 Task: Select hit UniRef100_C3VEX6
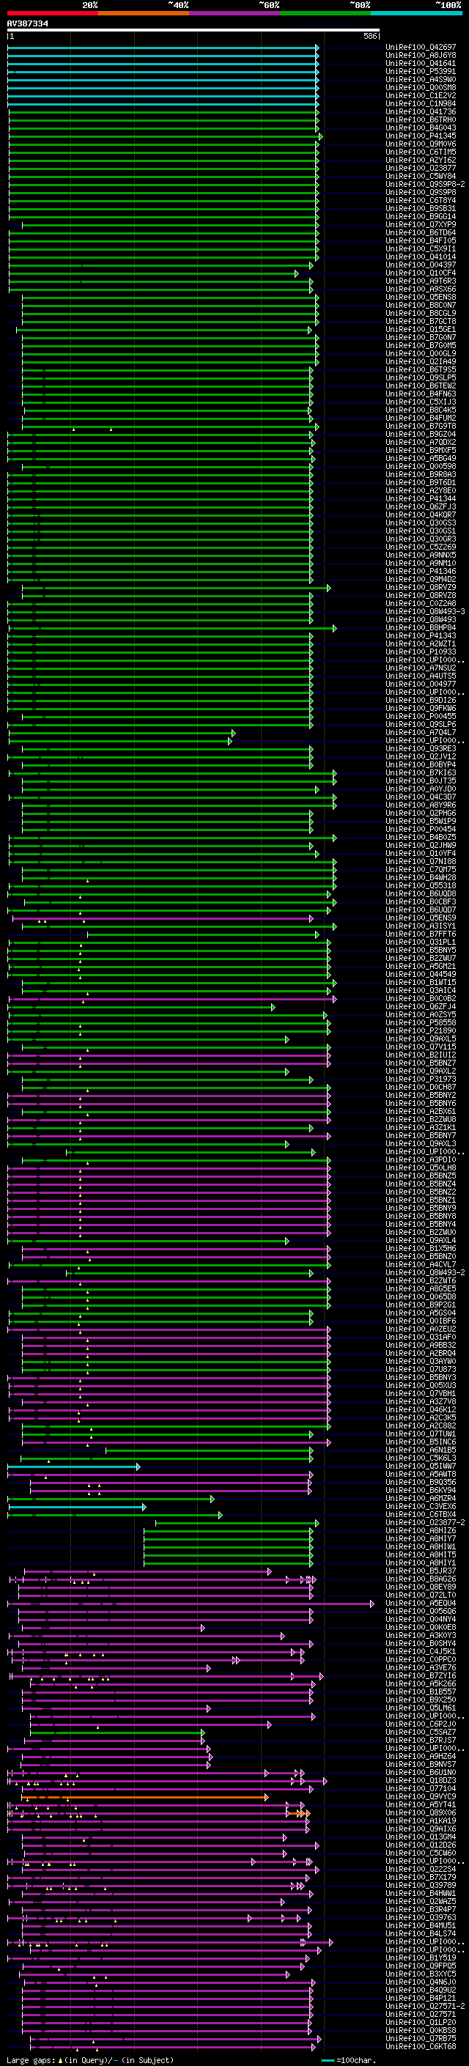point(421,1506)
